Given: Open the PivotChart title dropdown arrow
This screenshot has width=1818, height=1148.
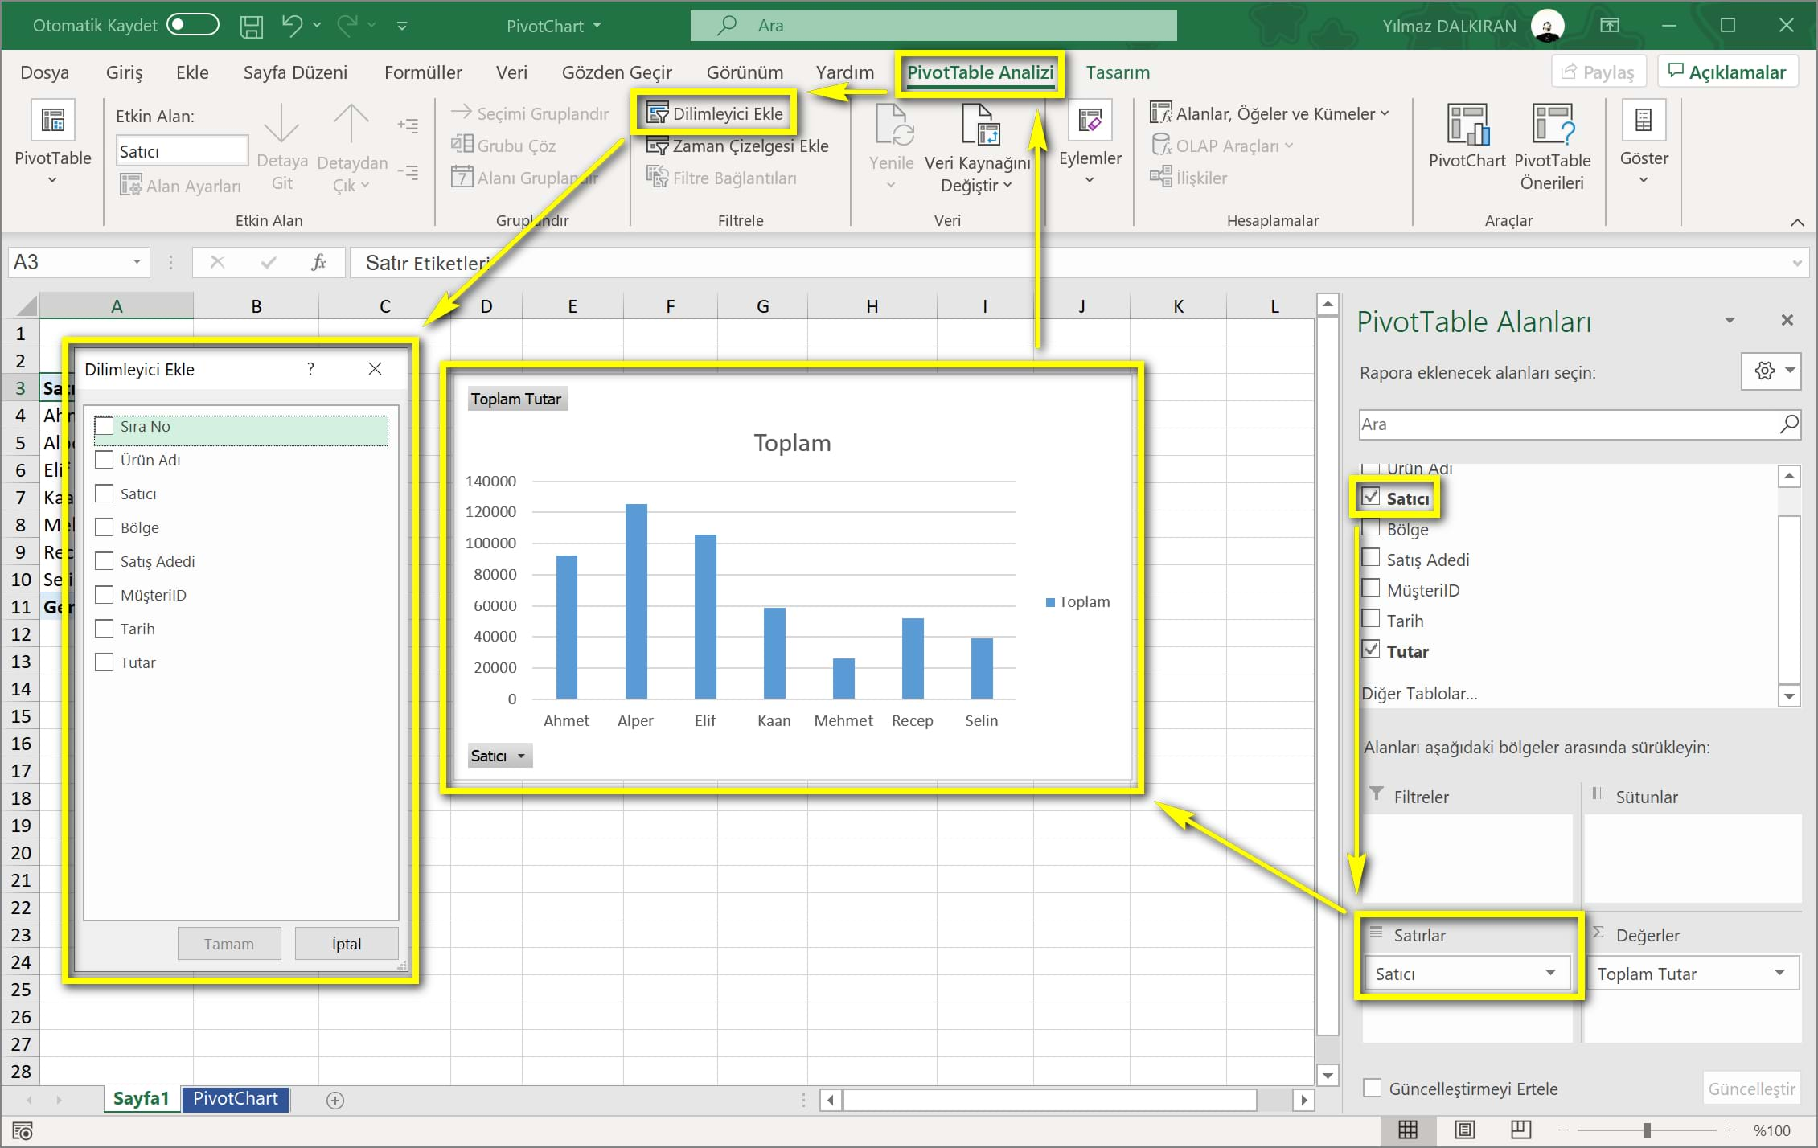Looking at the screenshot, I should [x=597, y=26].
